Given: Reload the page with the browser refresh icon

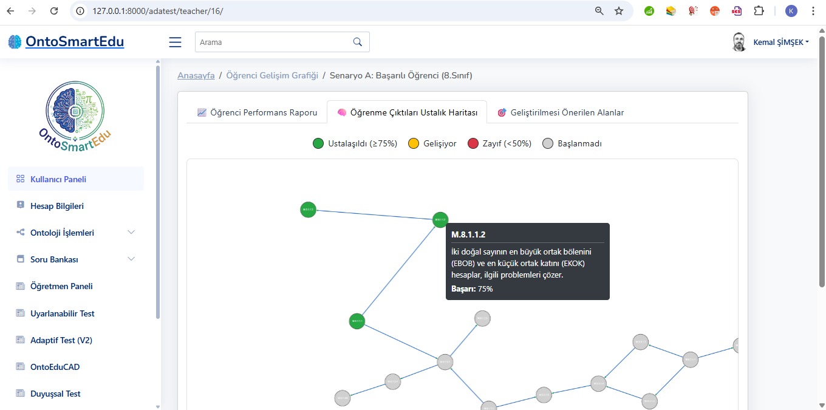Looking at the screenshot, I should [54, 11].
